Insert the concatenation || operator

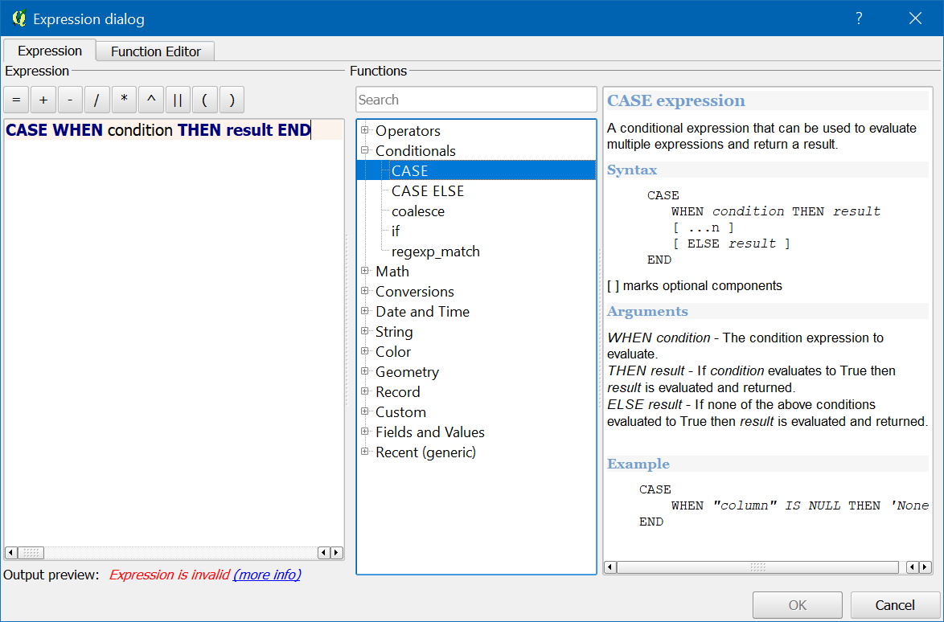tap(178, 100)
